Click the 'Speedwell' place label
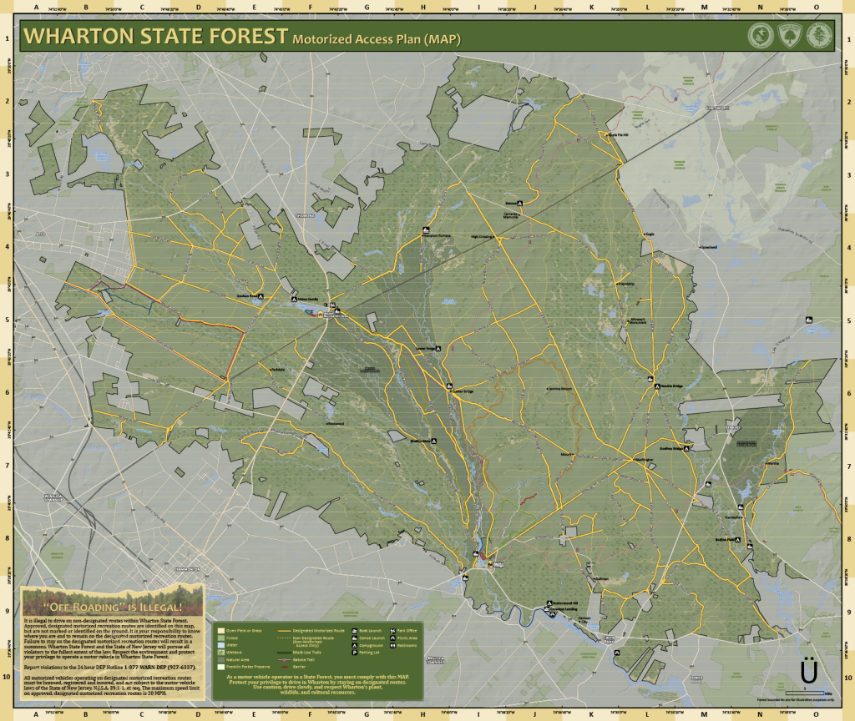855x721 pixels. coord(710,247)
